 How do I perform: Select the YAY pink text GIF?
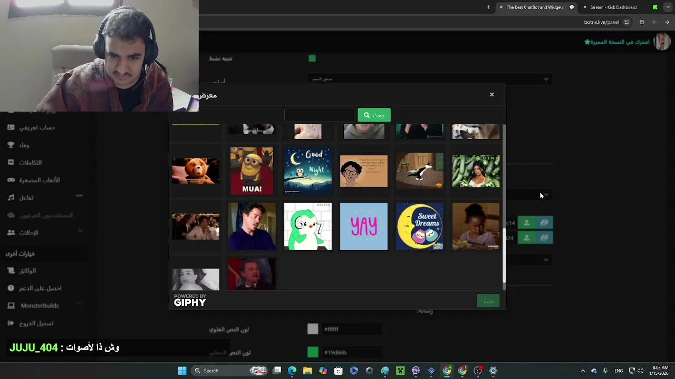pyautogui.click(x=363, y=226)
